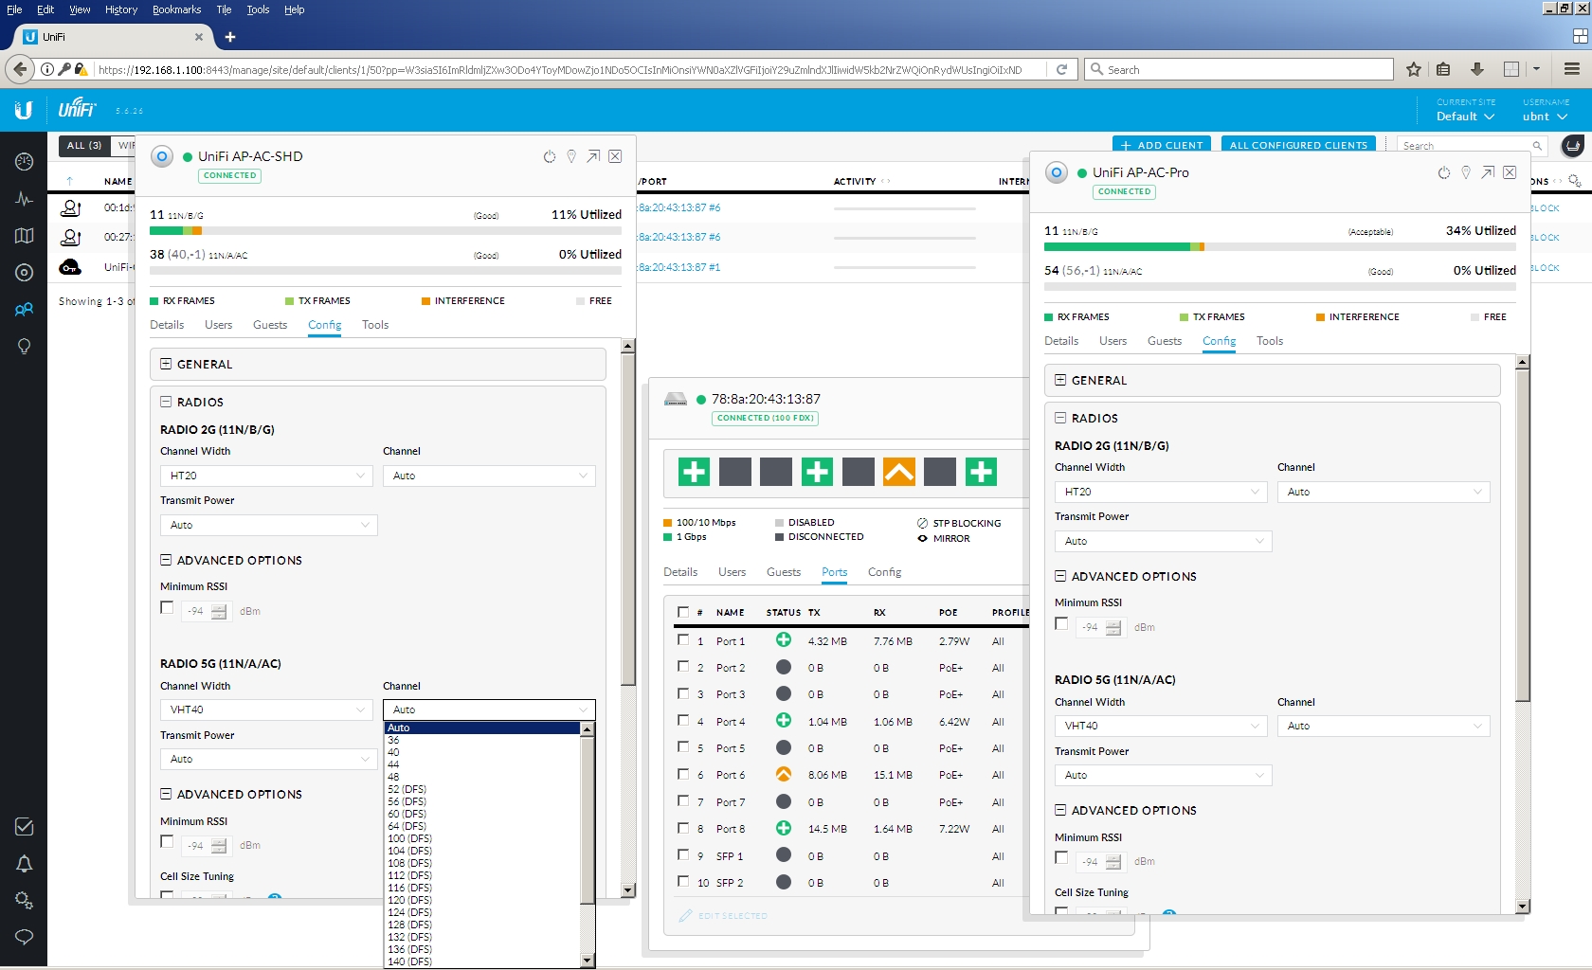Open 2G Channel Width dropdown in AP-AC-SHD
Image resolution: width=1592 pixels, height=970 pixels.
[265, 476]
